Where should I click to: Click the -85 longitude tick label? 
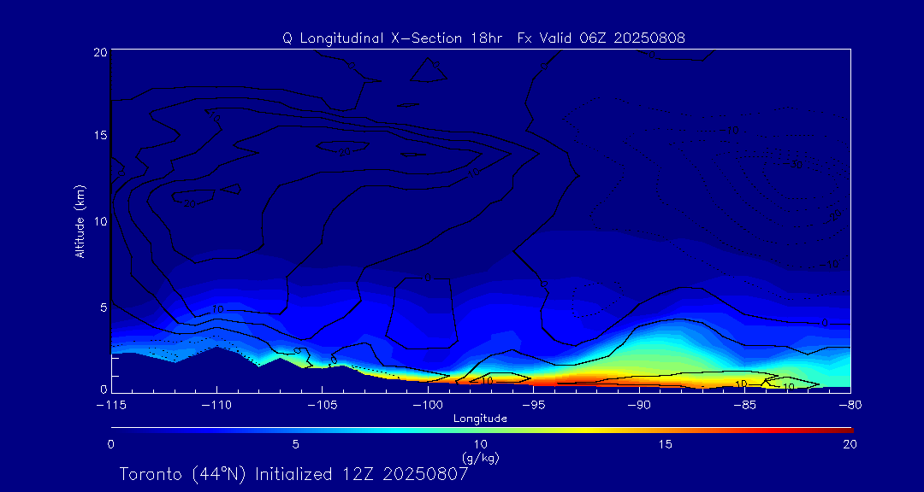745,406
